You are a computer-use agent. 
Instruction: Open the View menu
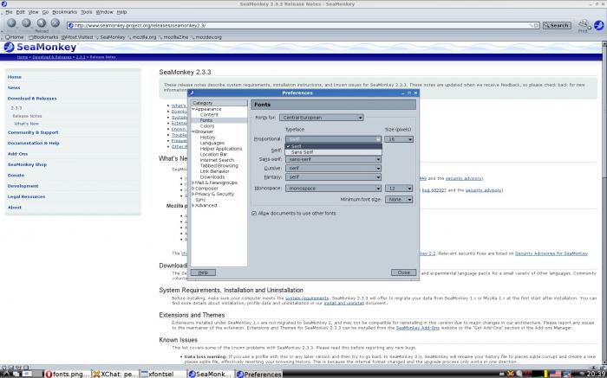[x=33, y=12]
